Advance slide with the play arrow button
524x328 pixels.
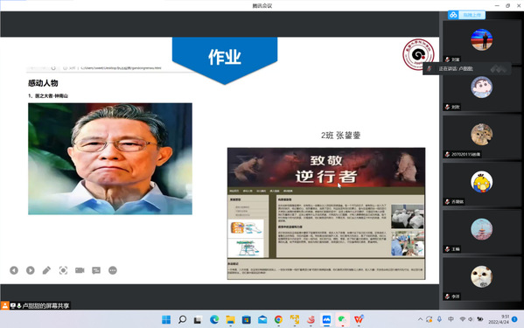pos(31,270)
